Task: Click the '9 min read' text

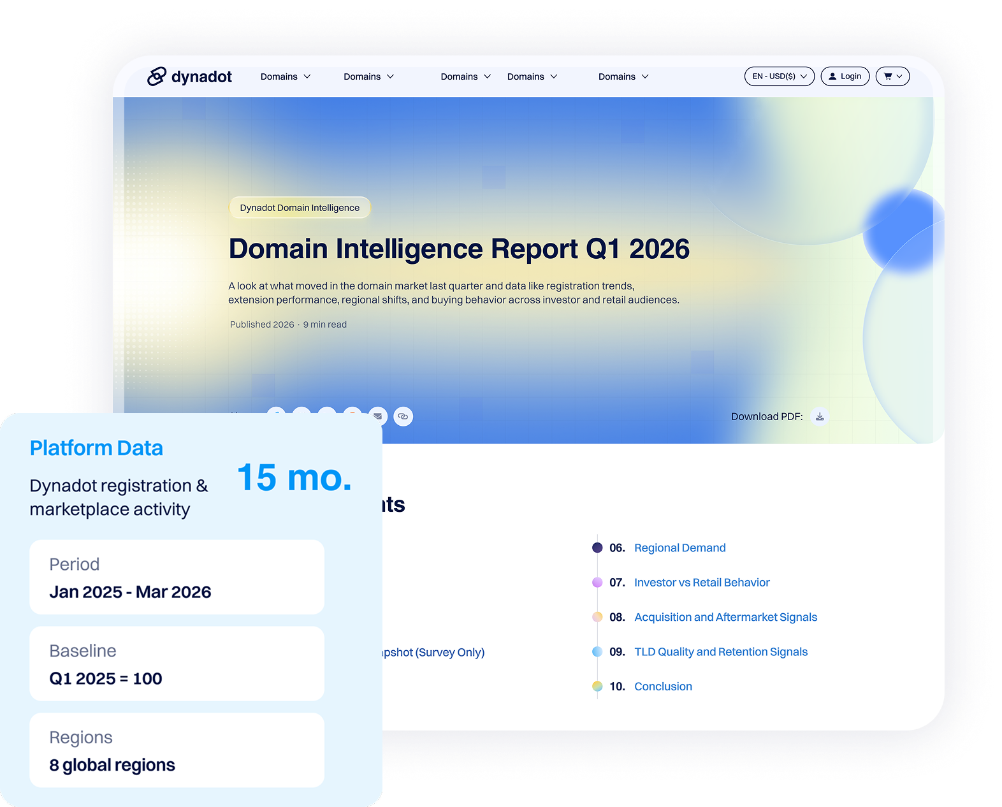Action: [325, 324]
